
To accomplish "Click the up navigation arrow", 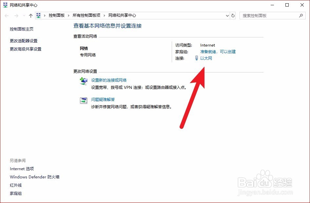I will (x=30, y=15).
